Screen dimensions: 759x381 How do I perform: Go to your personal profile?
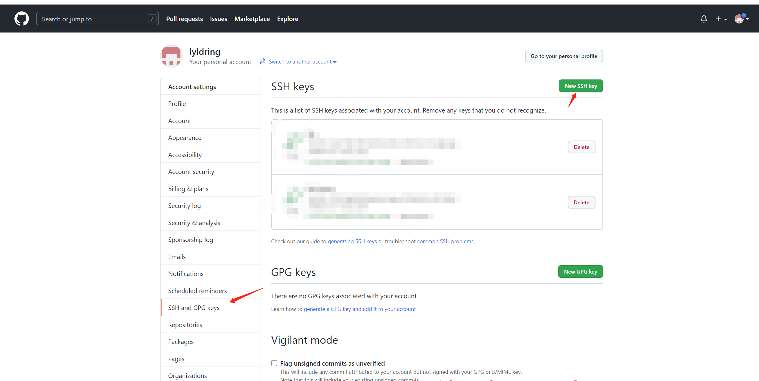click(564, 56)
